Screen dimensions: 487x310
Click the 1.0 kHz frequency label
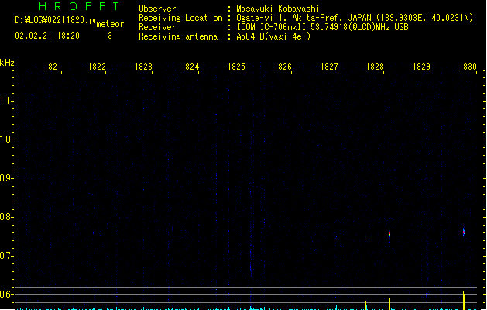(x=6, y=139)
